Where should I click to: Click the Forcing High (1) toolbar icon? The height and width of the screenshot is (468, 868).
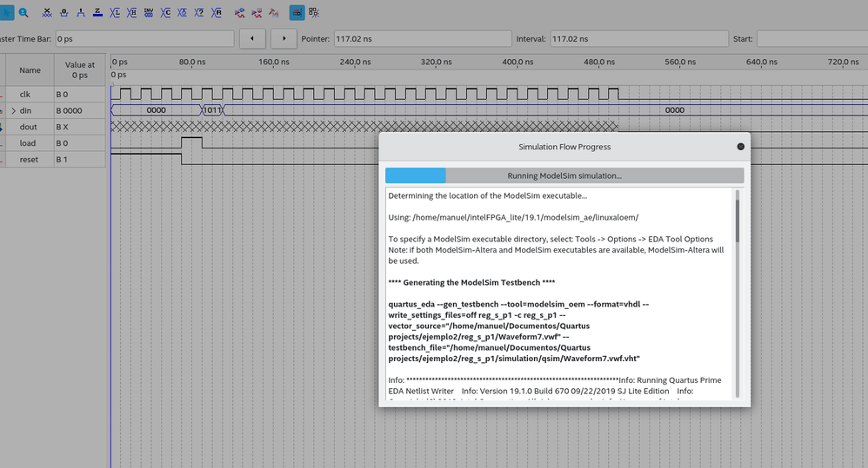click(81, 13)
